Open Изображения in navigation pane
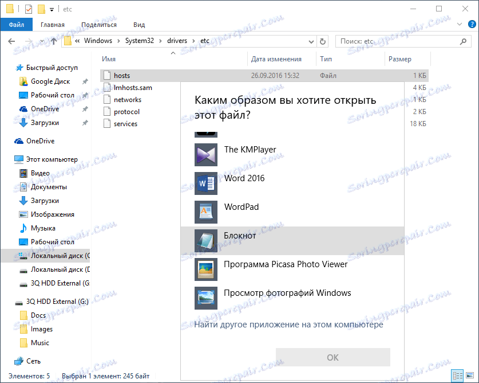The image size is (479, 383). click(x=52, y=214)
